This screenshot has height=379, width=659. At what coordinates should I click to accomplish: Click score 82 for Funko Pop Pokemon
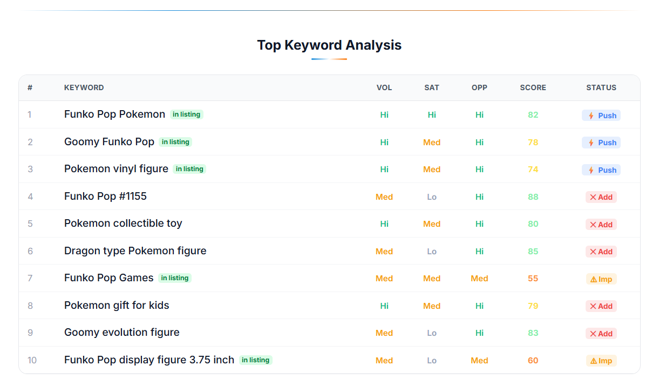click(x=533, y=115)
